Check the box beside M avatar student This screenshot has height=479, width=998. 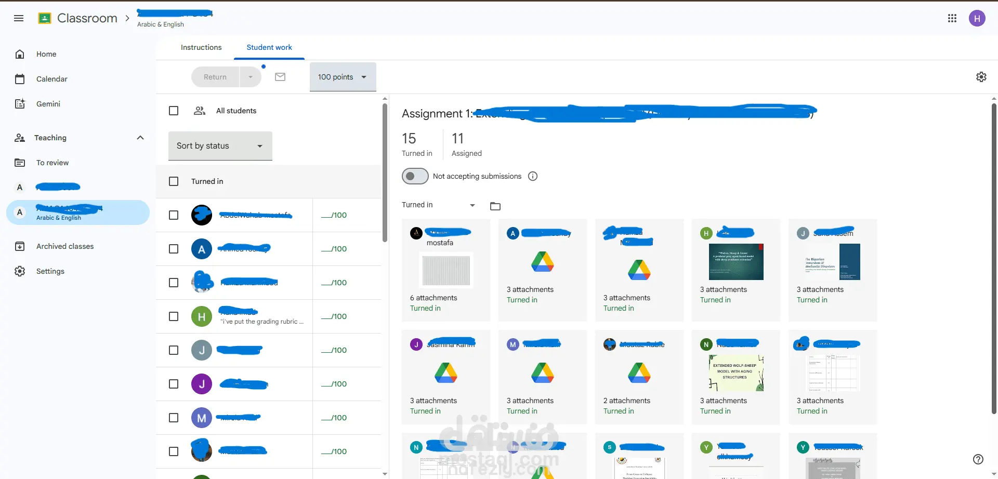tap(174, 418)
